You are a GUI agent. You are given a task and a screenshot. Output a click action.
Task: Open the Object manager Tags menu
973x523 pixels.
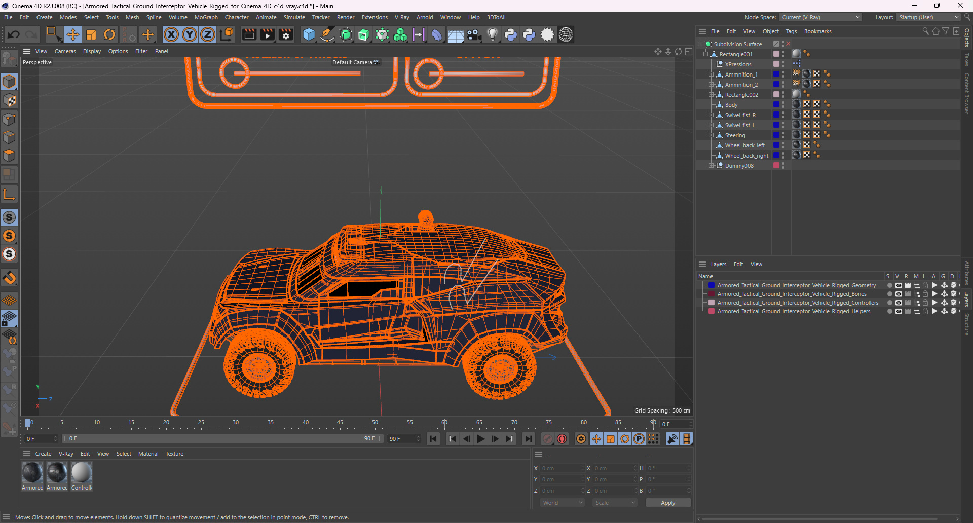click(x=791, y=31)
